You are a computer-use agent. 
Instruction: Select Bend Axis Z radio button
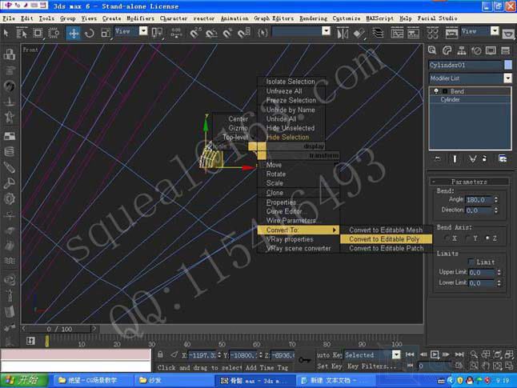[487, 238]
